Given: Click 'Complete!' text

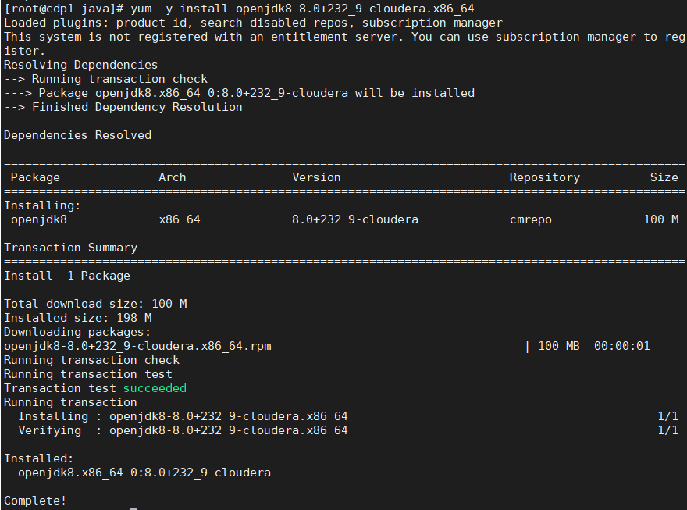Looking at the screenshot, I should (35, 501).
